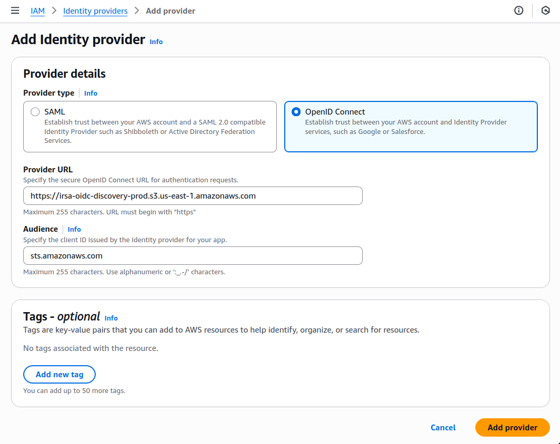The width and height of the screenshot is (560, 444).
Task: Select the OpenID Connect option card
Action: click(x=412, y=126)
